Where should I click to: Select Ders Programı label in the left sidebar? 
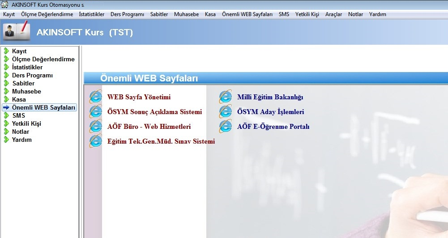(32, 76)
